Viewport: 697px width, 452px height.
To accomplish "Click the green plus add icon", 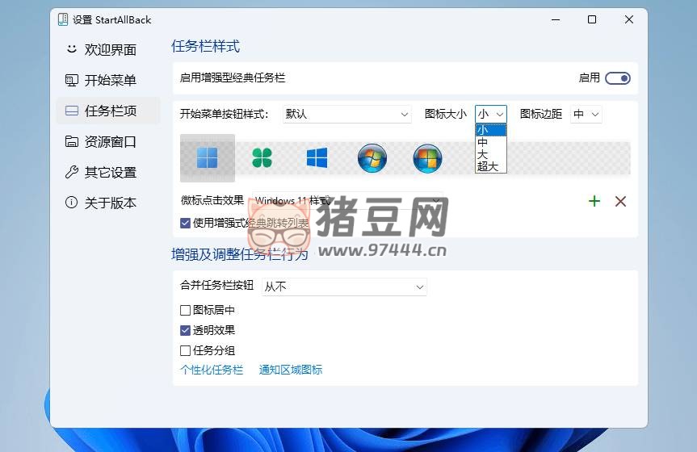I will (594, 201).
